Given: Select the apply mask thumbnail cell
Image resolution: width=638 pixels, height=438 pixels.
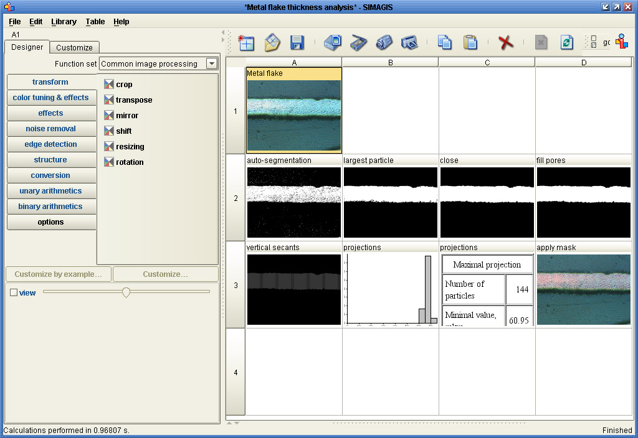Looking at the screenshot, I should (x=583, y=289).
